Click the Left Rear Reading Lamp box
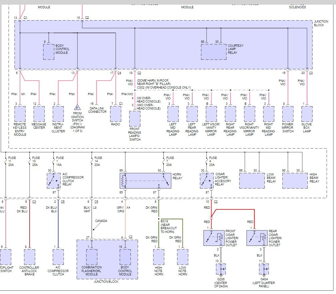The width and height of the screenshot is (336, 294). click(x=192, y=114)
